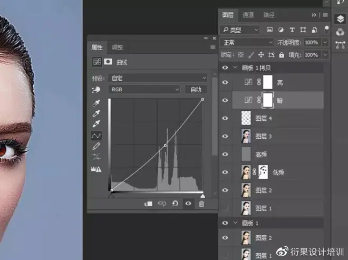Select the layer mask icon in Properties
Viewport: 348px width, 260px height.
(108, 62)
